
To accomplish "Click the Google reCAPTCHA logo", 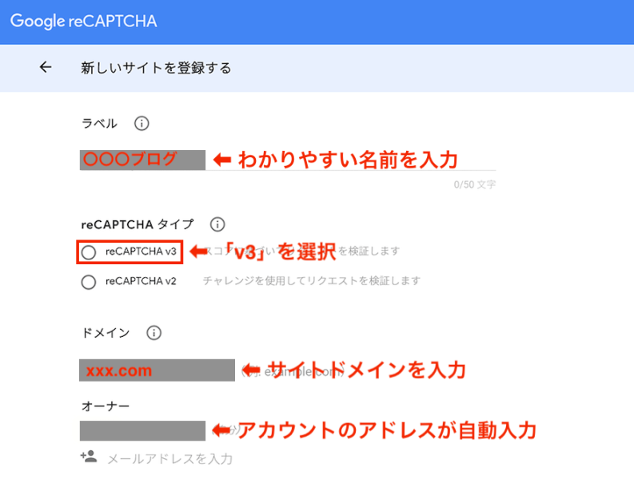I will [x=84, y=22].
